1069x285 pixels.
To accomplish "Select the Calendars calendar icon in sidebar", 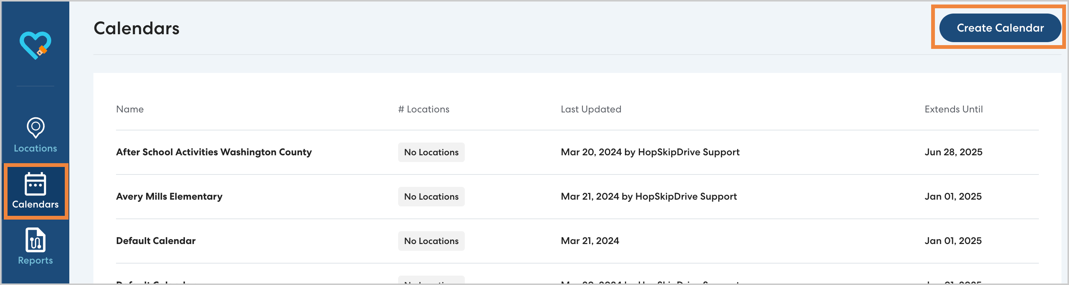I will point(35,183).
